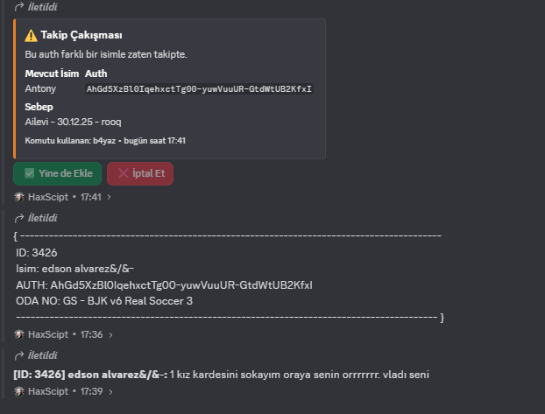Open the HaxScipt avatar beside 17:36

click(x=19, y=335)
